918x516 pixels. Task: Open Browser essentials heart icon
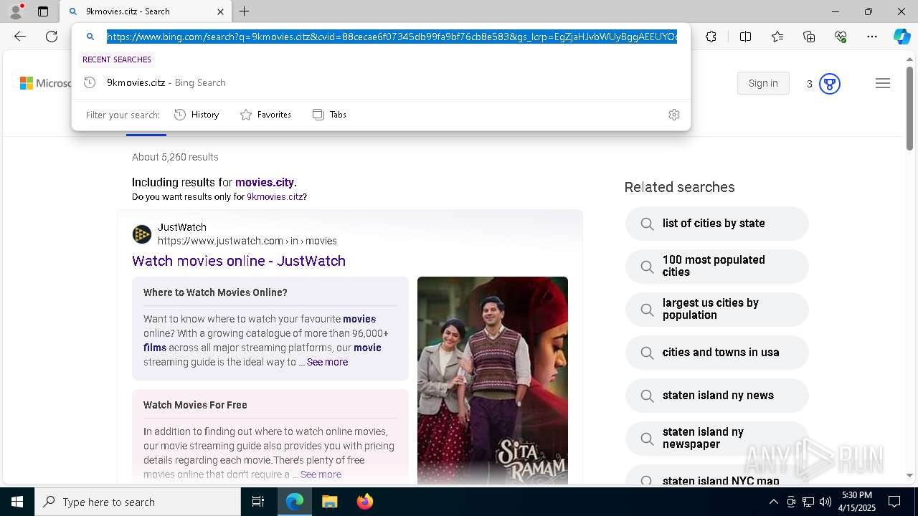[841, 37]
